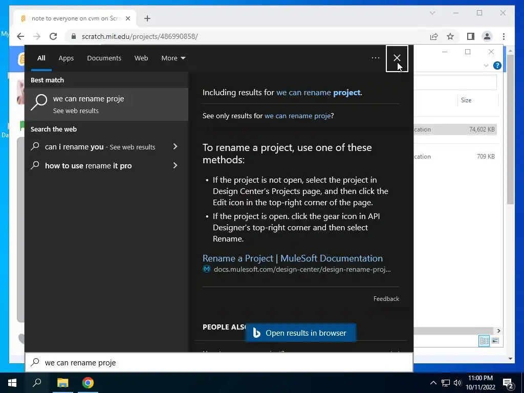Open the notification center icon
Image resolution: width=524 pixels, height=393 pixels.
pos(508,383)
